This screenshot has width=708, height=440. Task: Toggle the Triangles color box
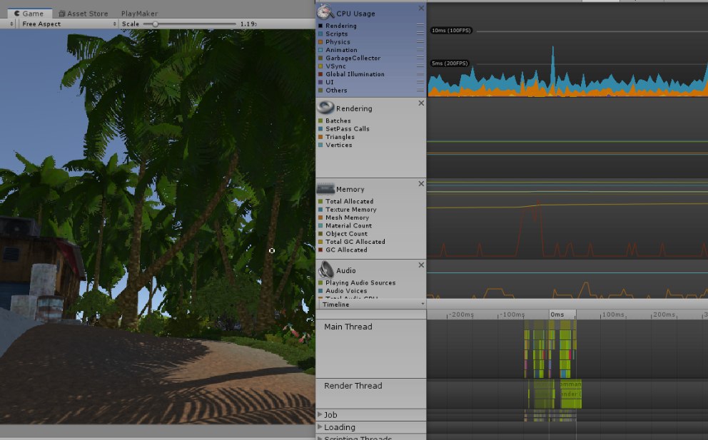320,137
